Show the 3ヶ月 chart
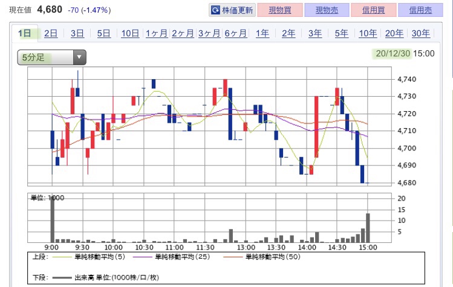Image resolution: width=453 pixels, height=287 pixels. (x=209, y=33)
